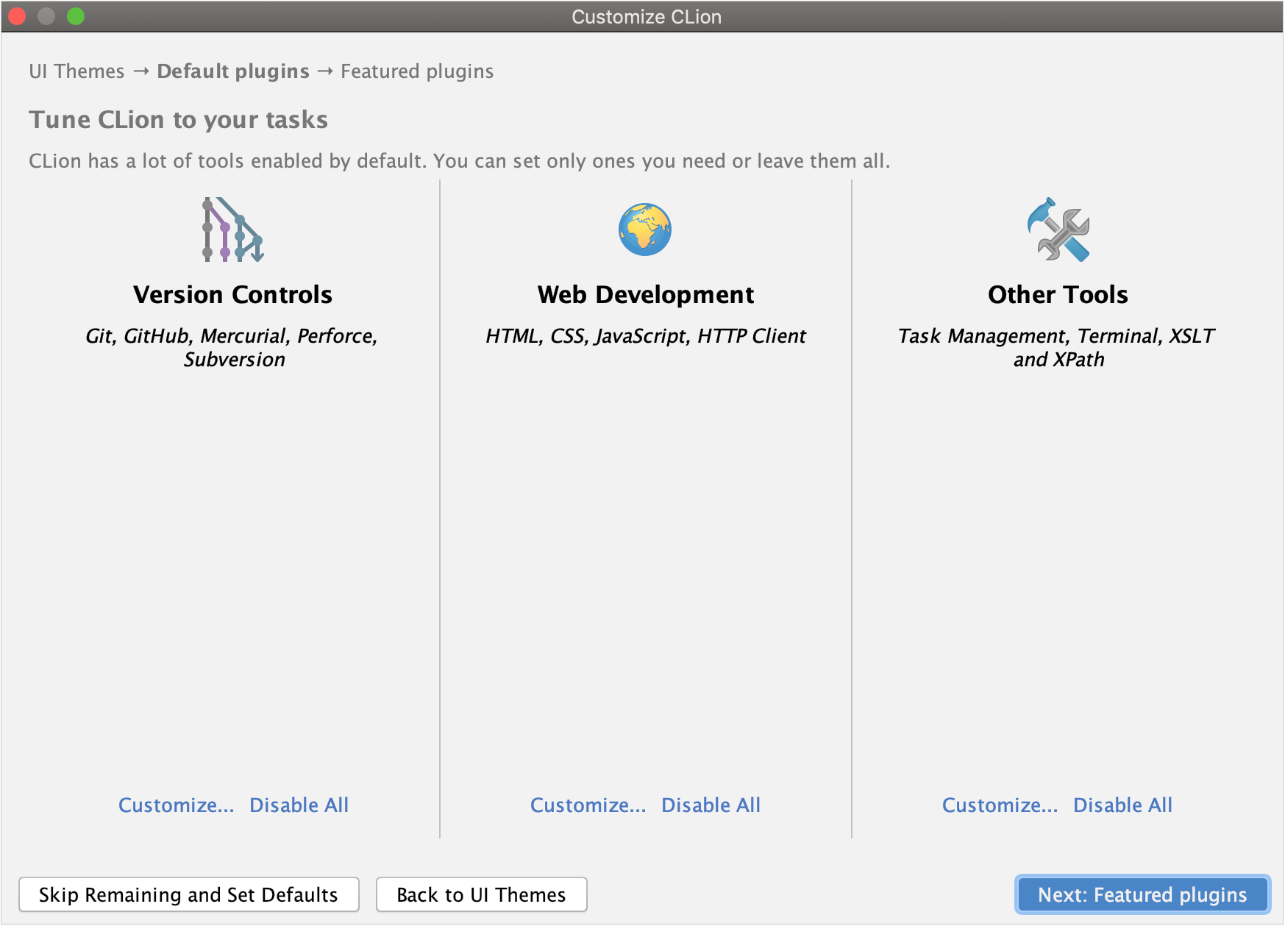Click the Version Controls branch icon
This screenshot has height=926, width=1285.
(233, 229)
